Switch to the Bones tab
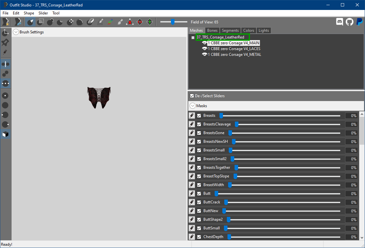 coord(212,30)
